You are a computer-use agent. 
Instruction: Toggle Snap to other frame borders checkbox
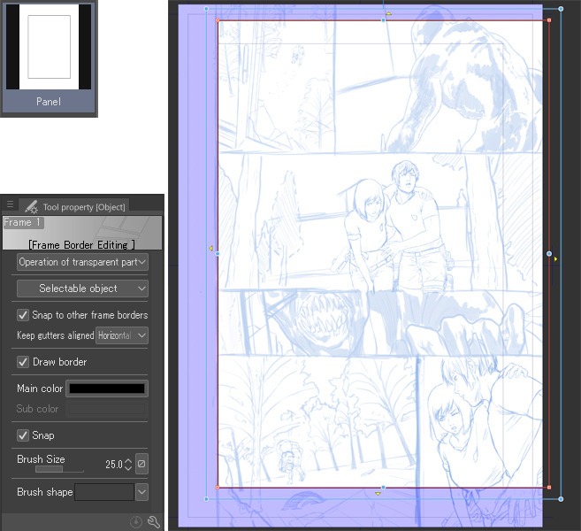pyautogui.click(x=23, y=315)
